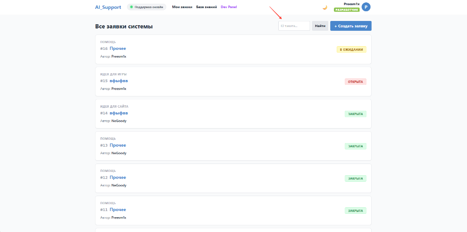Click username Preesm1x in header

(x=352, y=4)
